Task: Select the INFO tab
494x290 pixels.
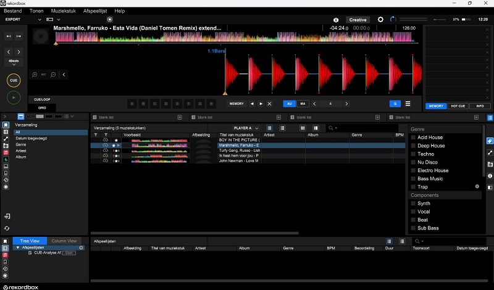Action: pos(480,106)
